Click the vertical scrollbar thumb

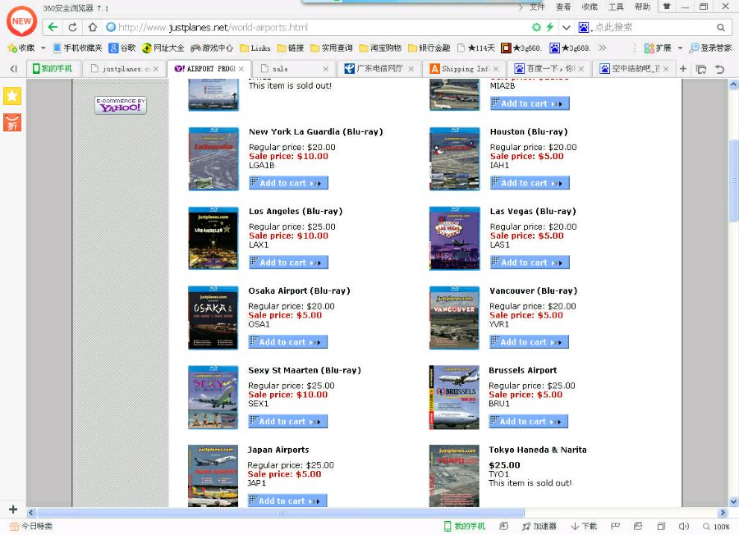[x=734, y=181]
